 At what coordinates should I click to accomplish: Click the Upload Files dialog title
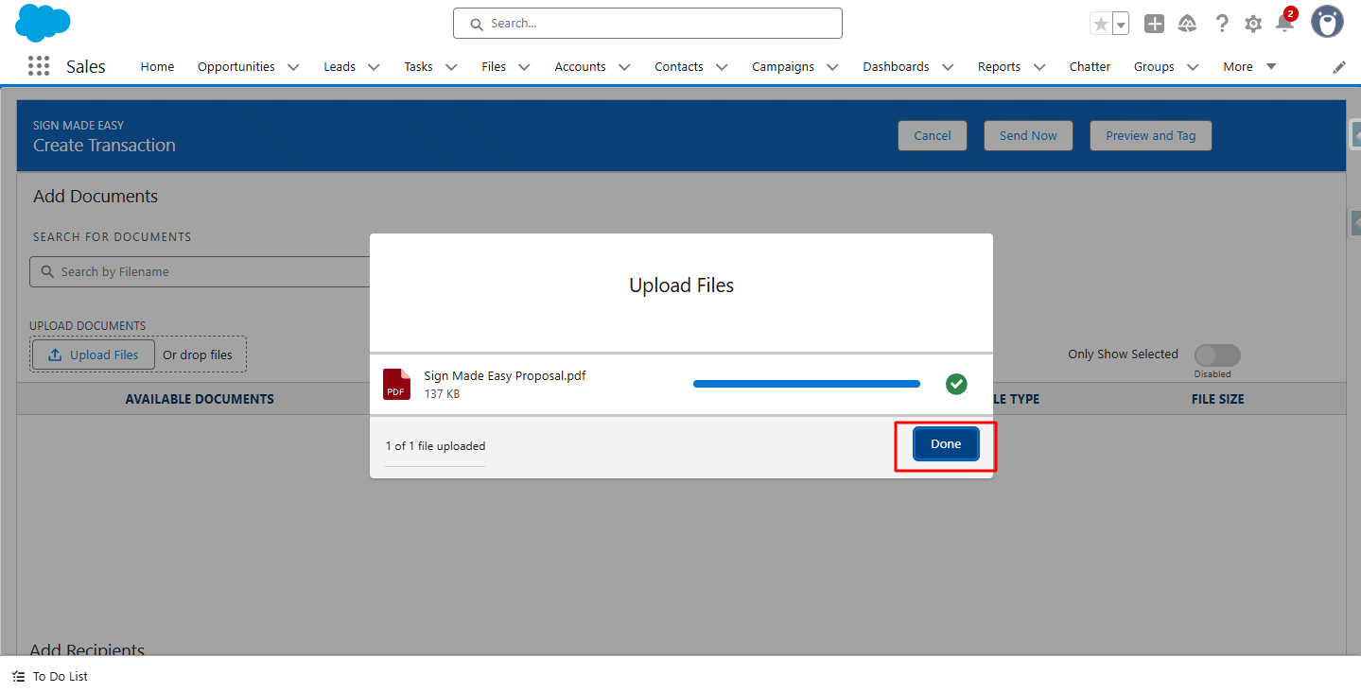coord(681,285)
